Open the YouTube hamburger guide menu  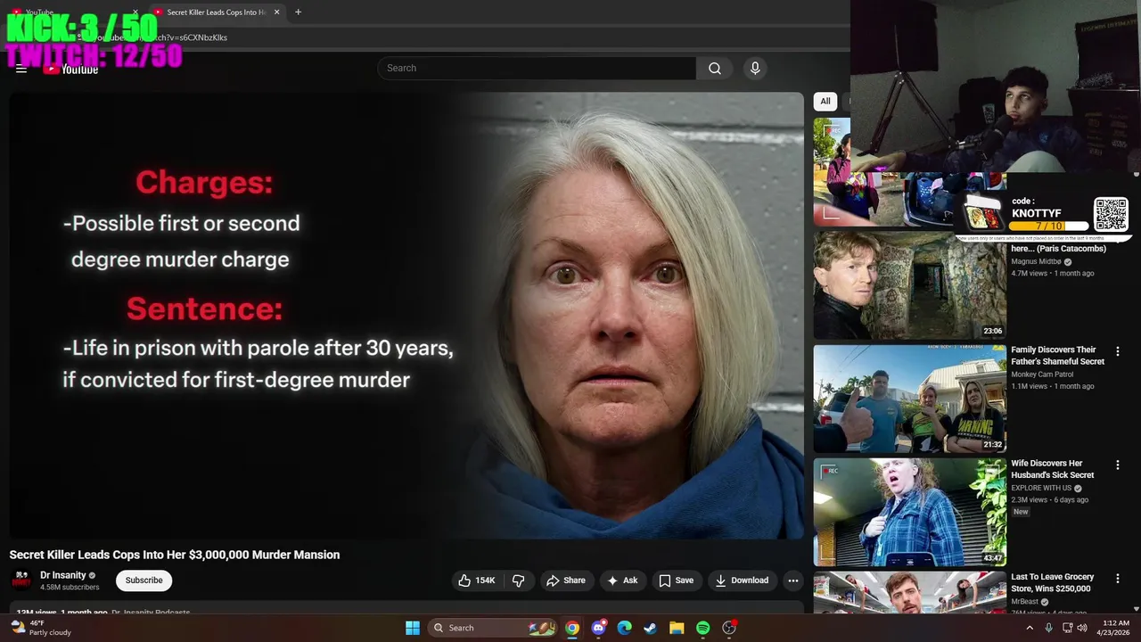coord(21,69)
